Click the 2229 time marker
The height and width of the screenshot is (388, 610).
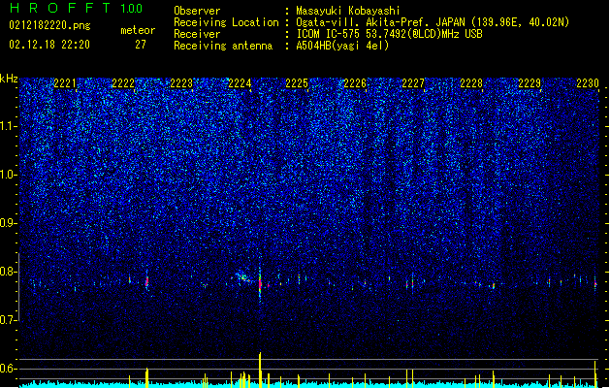click(x=530, y=83)
